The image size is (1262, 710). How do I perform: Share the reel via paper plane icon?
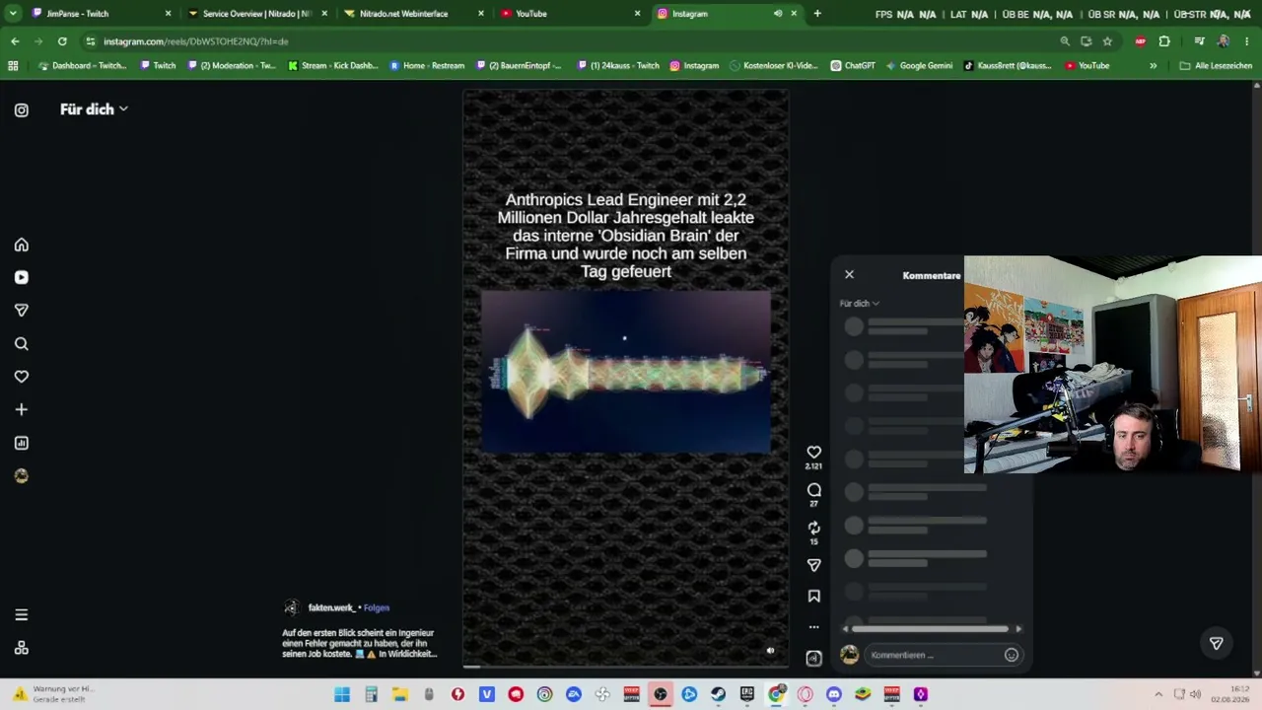tap(814, 565)
